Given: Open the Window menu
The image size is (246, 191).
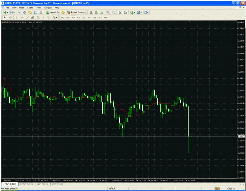Looking at the screenshot, I should point(48,7).
